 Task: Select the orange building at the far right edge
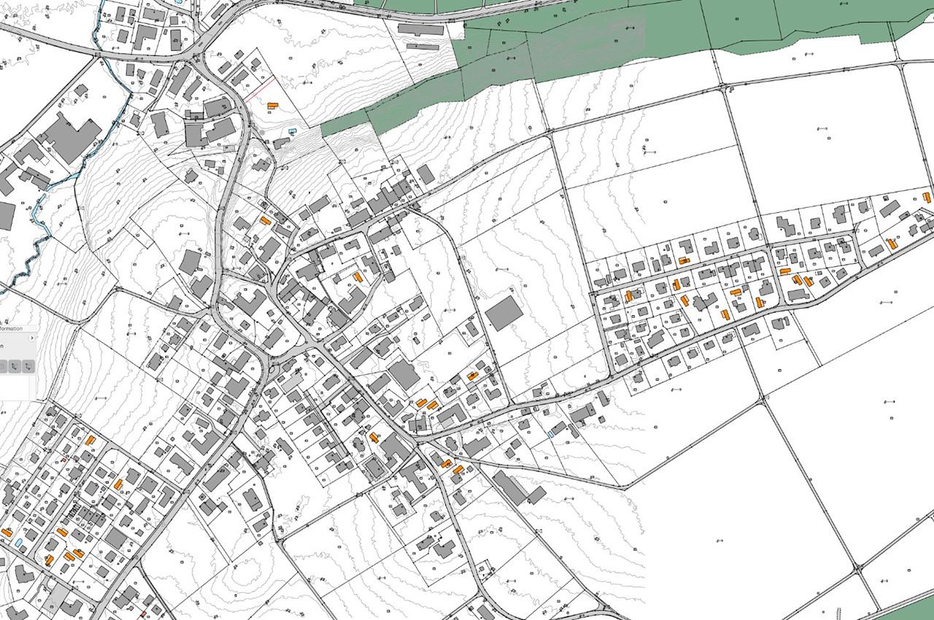[927, 197]
